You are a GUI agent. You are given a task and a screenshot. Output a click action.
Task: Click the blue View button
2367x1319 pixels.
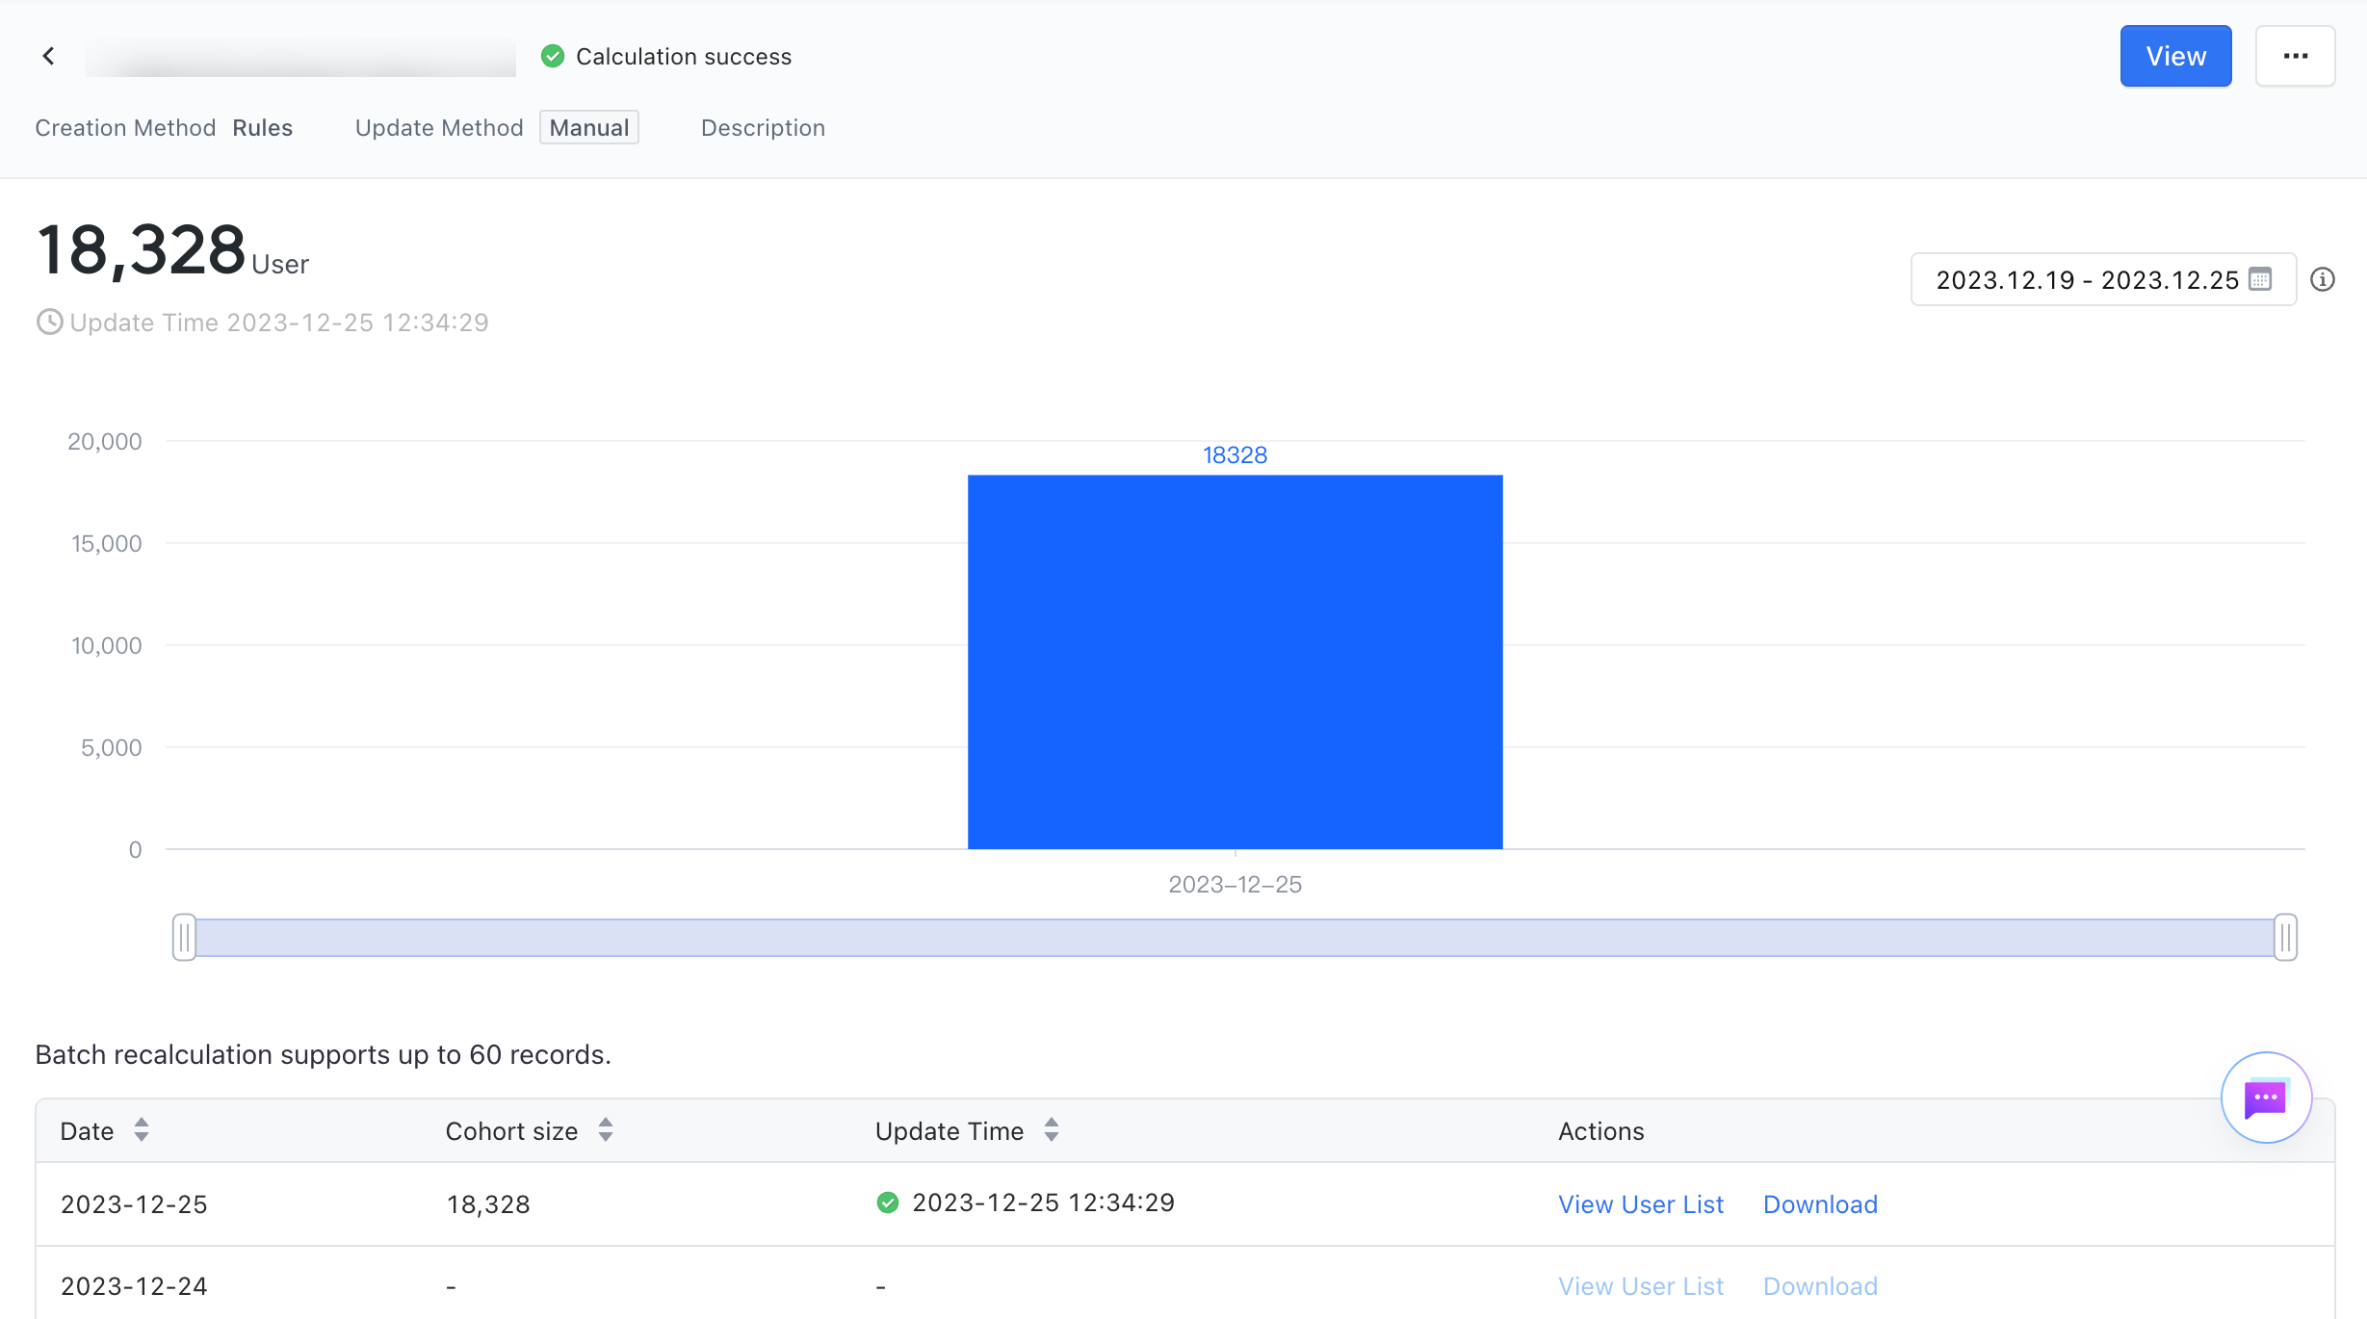point(2176,56)
